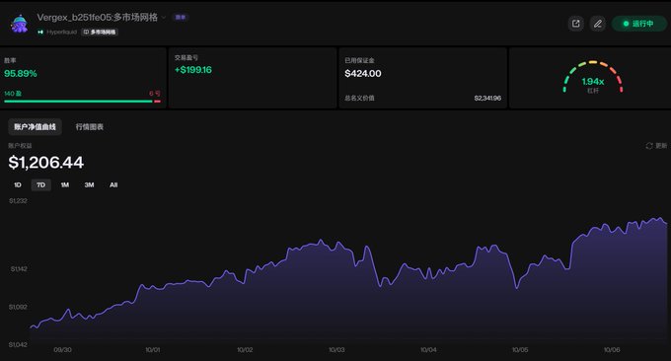The width and height of the screenshot is (671, 361).
Task: Click the +$199.16 trading profit value
Action: [193, 70]
